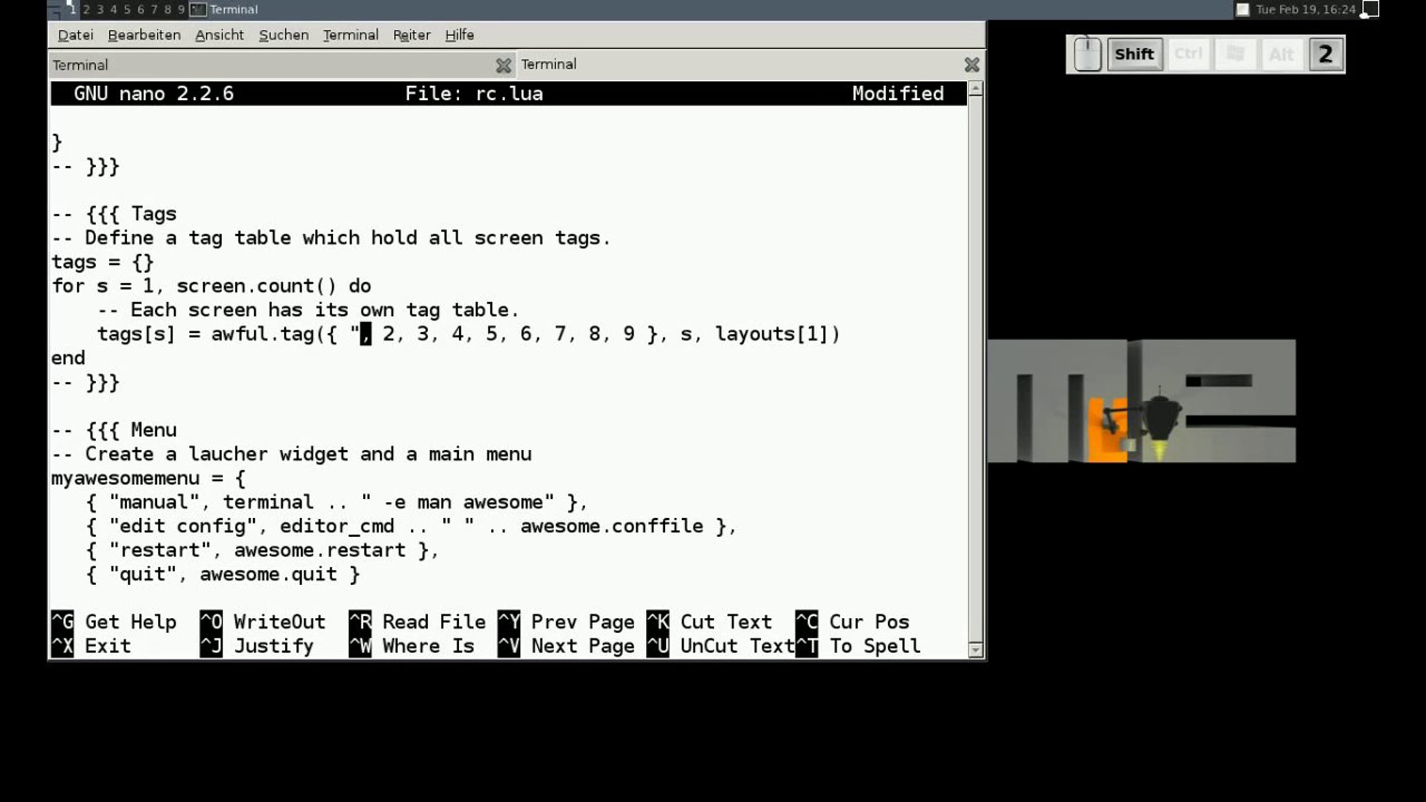
Task: Click the Terminal icon in the taskbar
Action: click(x=198, y=10)
